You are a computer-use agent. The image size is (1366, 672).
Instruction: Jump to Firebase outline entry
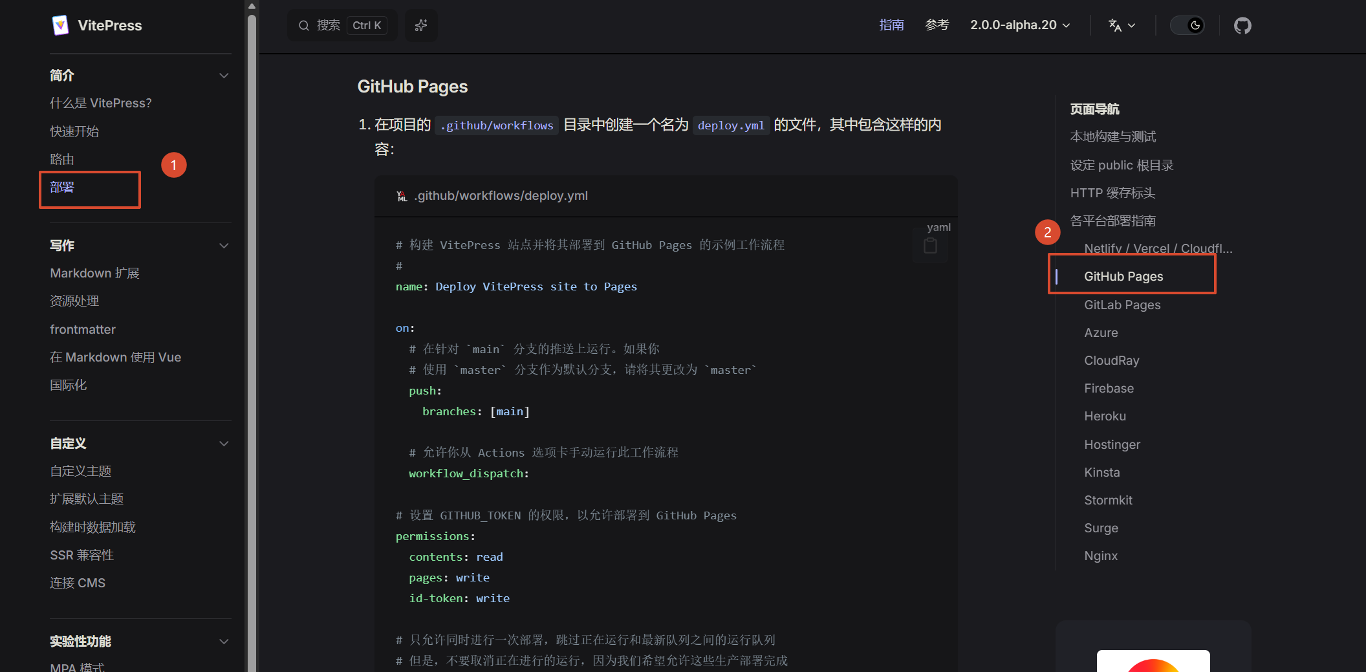1109,388
